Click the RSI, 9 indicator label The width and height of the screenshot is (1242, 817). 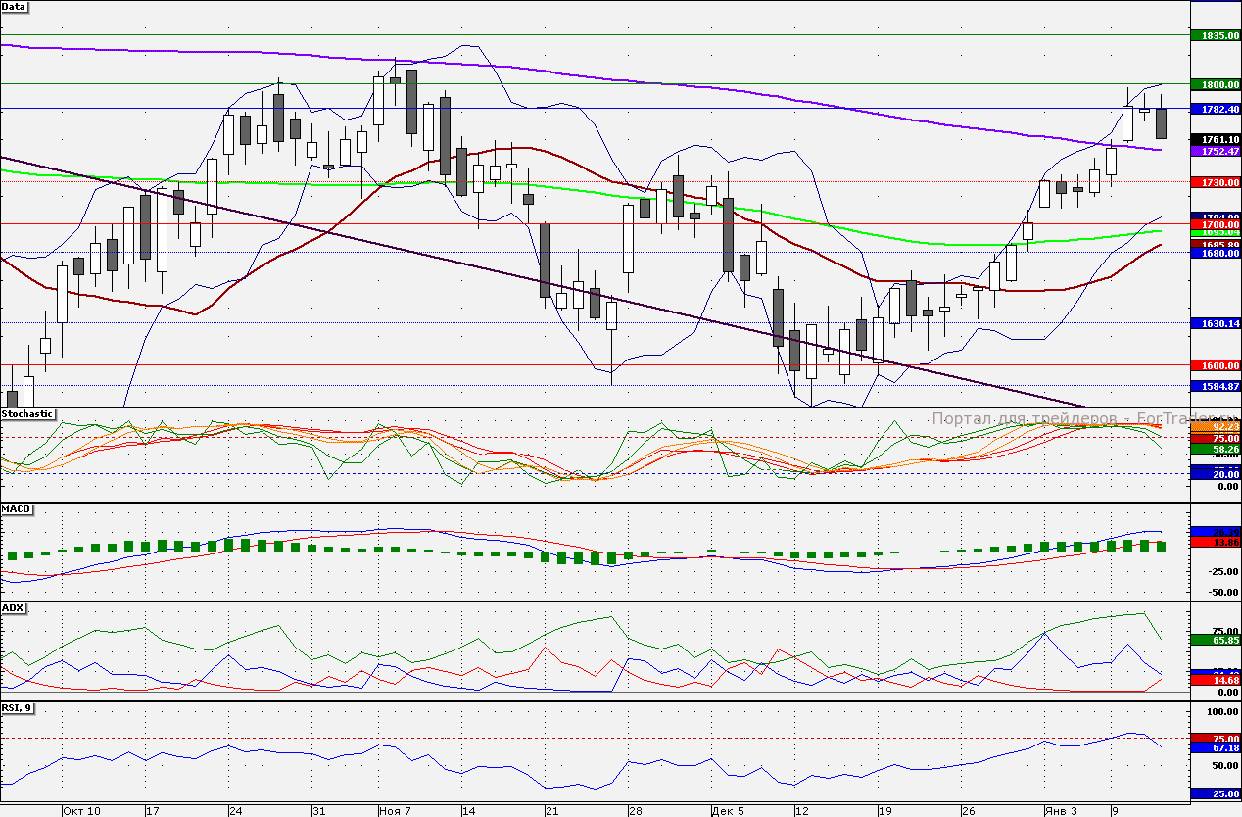(x=19, y=708)
